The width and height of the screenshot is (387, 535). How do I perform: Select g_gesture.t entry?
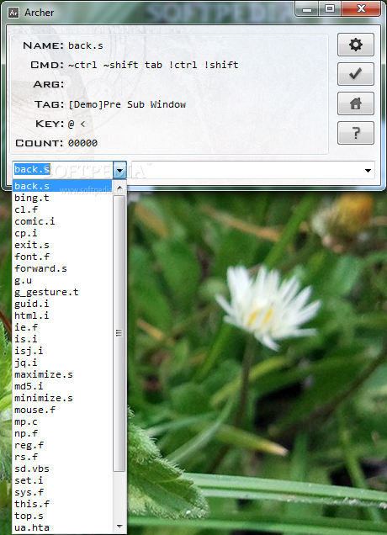point(62,292)
